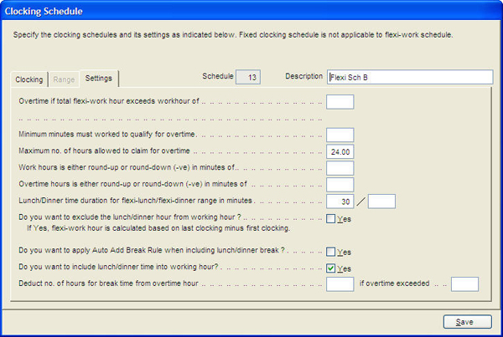Focus the work hours rounding minutes field
The height and width of the screenshot is (337, 503).
point(340,168)
